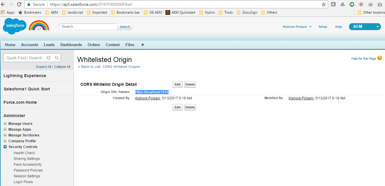
Task: Expand all setup tree sections
Action: coord(44,67)
